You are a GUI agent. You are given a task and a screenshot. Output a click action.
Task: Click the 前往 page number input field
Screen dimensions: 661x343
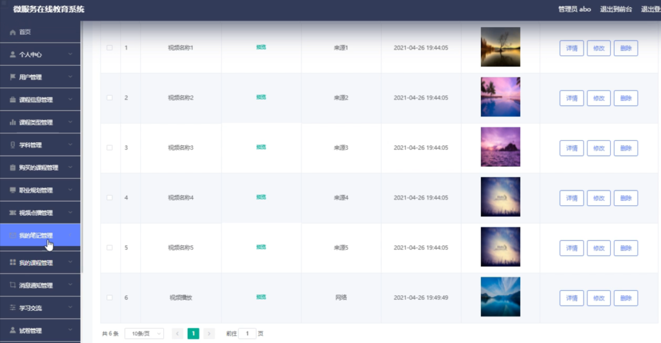(247, 334)
